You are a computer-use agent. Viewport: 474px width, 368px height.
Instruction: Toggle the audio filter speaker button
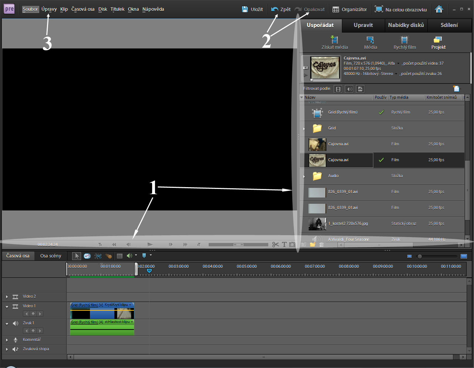pyautogui.click(x=349, y=89)
